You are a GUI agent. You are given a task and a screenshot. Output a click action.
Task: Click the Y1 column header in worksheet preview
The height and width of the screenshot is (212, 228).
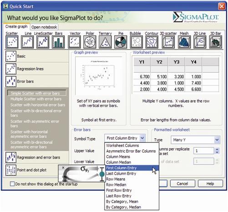click(x=142, y=62)
